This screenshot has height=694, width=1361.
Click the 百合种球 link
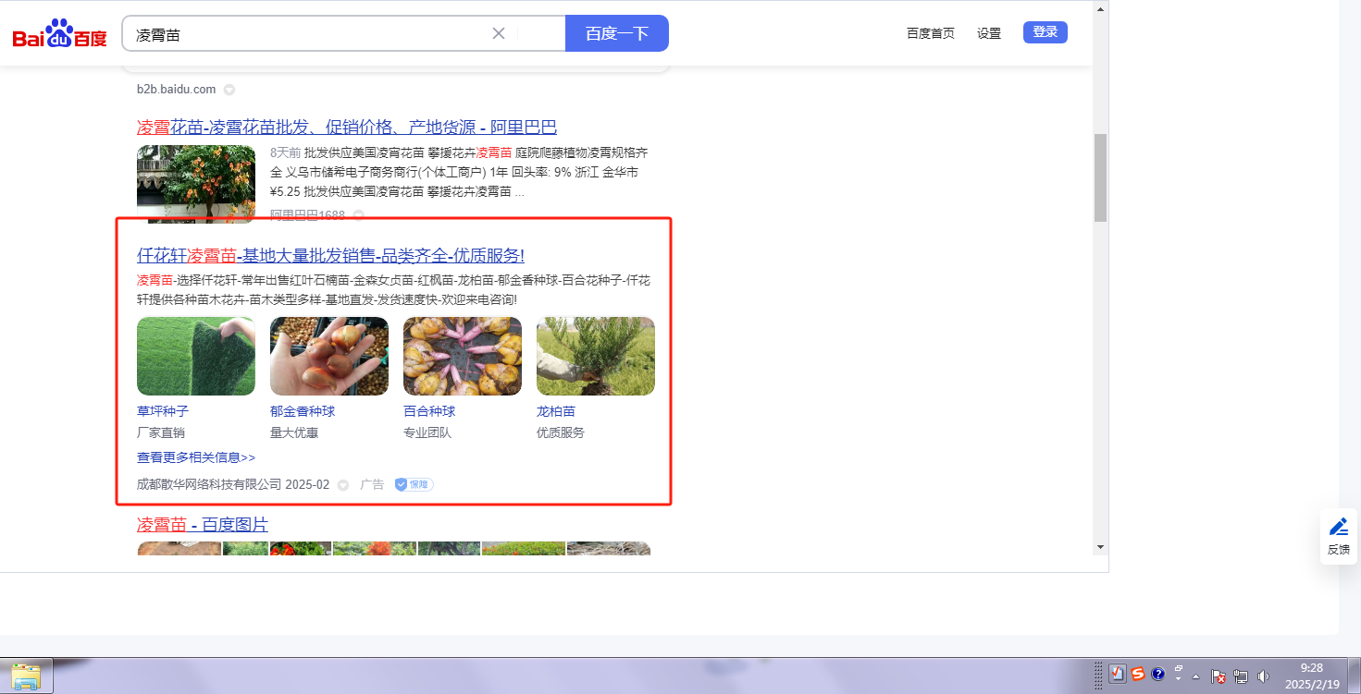coord(429,411)
